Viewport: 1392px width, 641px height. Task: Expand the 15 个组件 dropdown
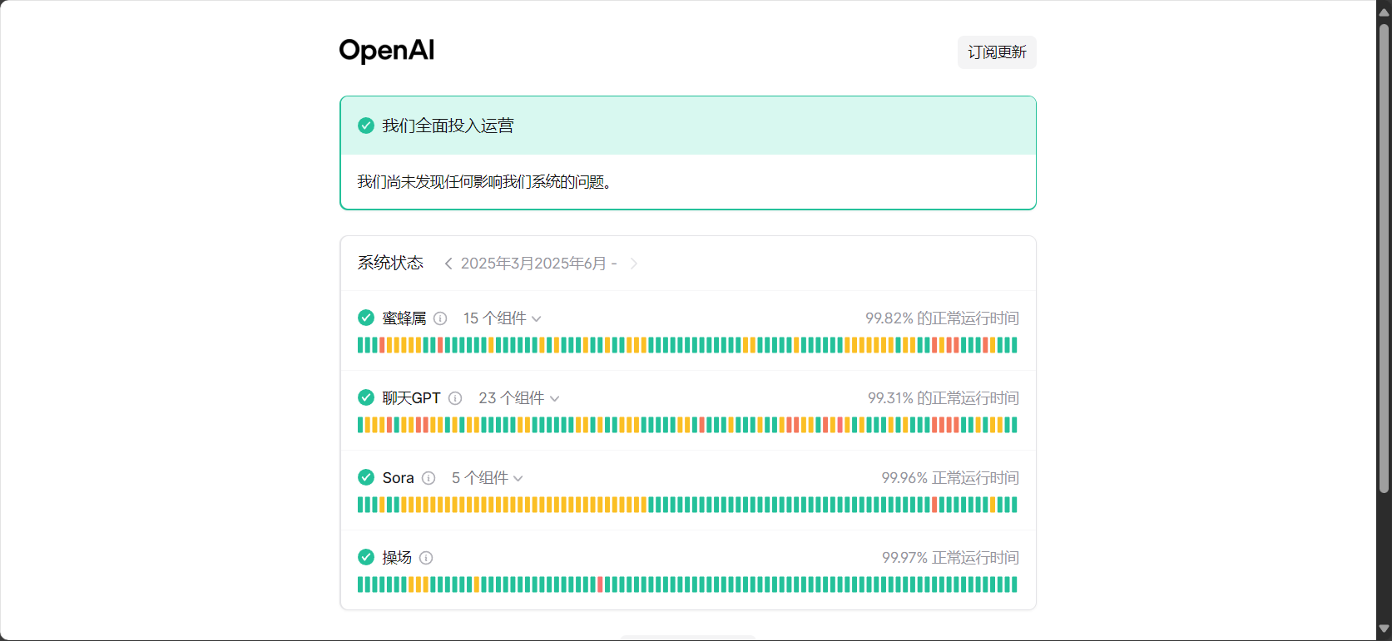pyautogui.click(x=503, y=318)
